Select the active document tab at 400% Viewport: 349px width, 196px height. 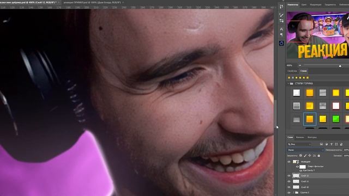coord(28,2)
